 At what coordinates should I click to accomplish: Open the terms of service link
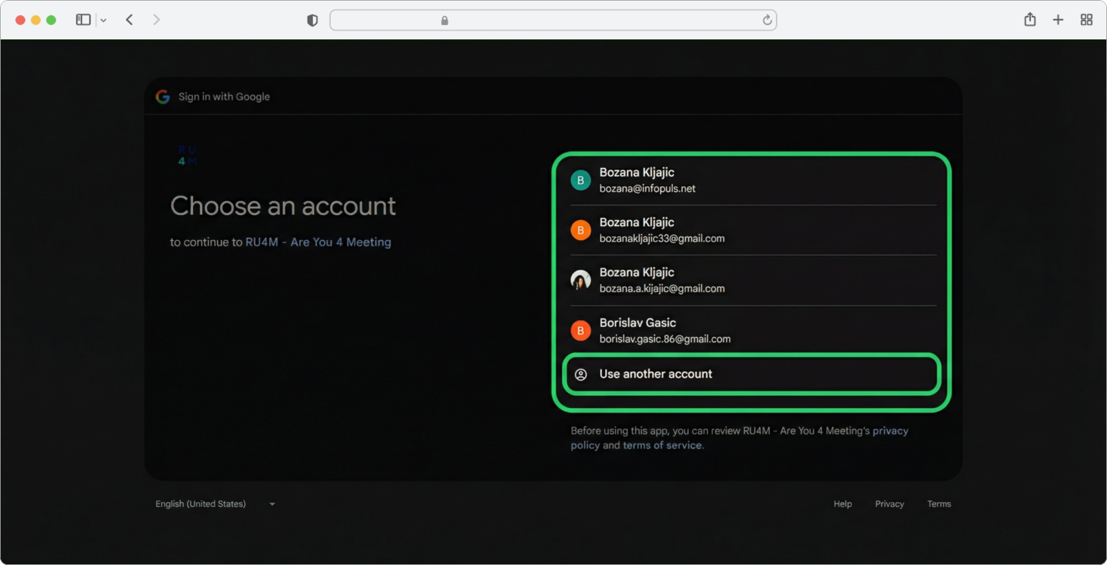click(662, 445)
